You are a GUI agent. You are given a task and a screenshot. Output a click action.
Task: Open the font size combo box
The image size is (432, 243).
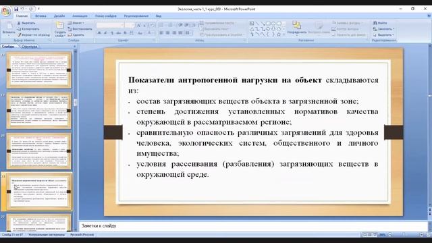pyautogui.click(x=129, y=25)
